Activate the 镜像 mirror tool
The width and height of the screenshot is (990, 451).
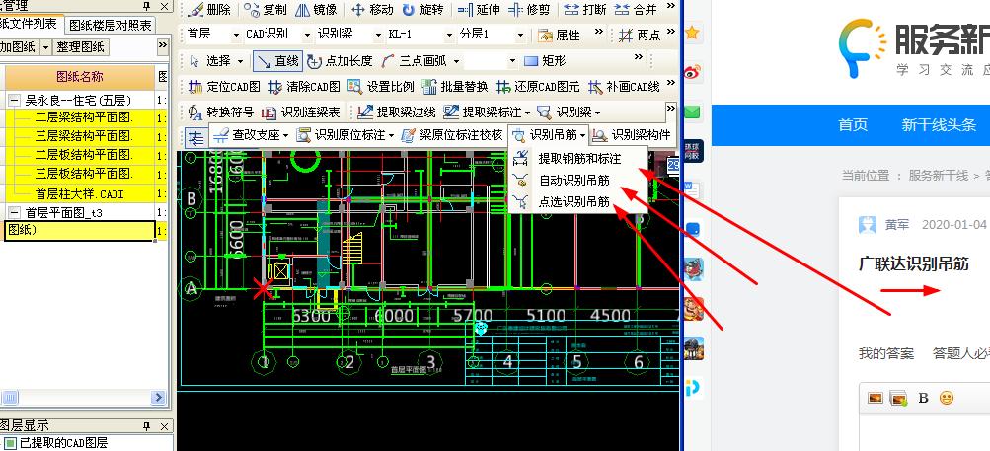pyautogui.click(x=316, y=10)
